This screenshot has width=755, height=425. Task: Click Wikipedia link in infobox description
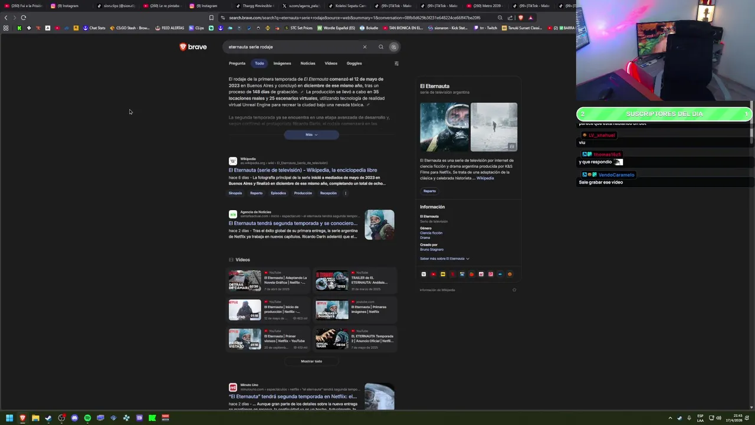tap(485, 178)
